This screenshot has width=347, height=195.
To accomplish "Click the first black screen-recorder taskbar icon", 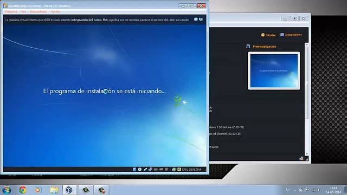I will [x=86, y=190].
